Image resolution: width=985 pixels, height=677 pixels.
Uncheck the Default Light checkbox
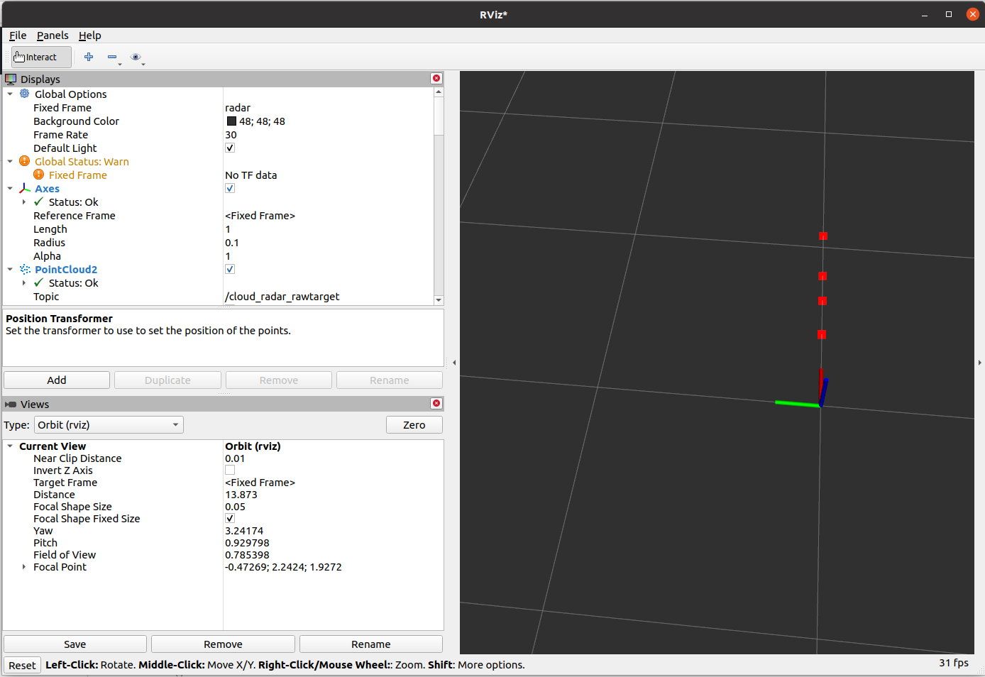pyautogui.click(x=229, y=148)
